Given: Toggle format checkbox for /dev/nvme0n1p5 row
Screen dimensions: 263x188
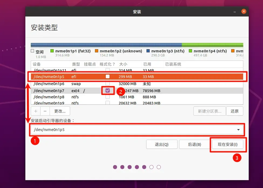Looking at the screenshot, I should coord(108,76).
